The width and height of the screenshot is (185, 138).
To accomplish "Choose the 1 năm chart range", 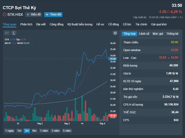I will [44, 131].
